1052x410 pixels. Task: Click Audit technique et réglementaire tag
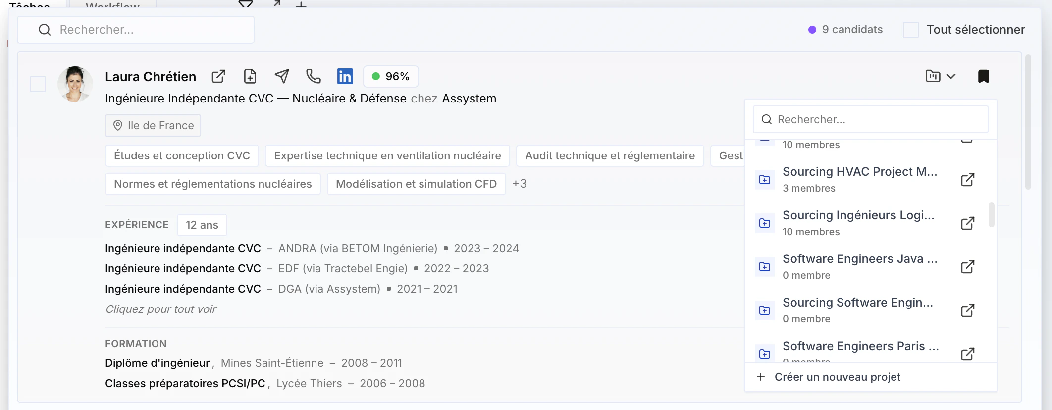[x=610, y=156]
